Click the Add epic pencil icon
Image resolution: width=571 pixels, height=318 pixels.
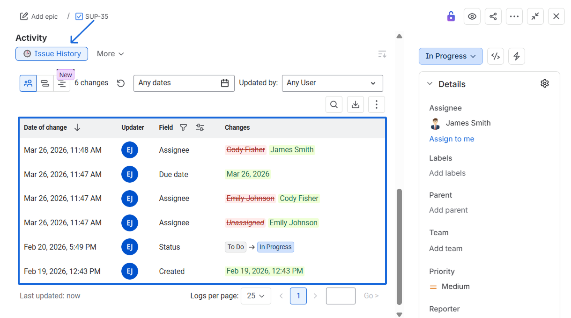click(x=24, y=16)
